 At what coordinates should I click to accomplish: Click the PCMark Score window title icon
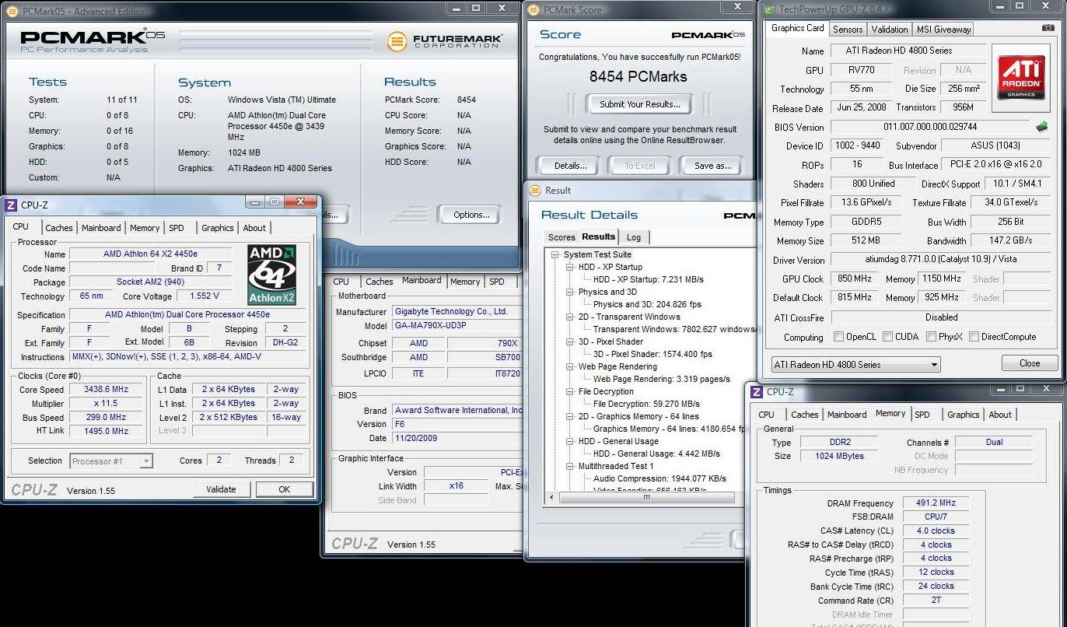[533, 10]
